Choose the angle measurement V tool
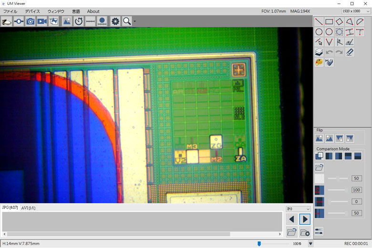The image size is (372, 248). coord(329,42)
